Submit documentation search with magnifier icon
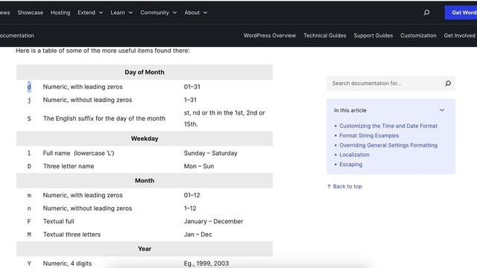This screenshot has height=268, width=477. (448, 83)
